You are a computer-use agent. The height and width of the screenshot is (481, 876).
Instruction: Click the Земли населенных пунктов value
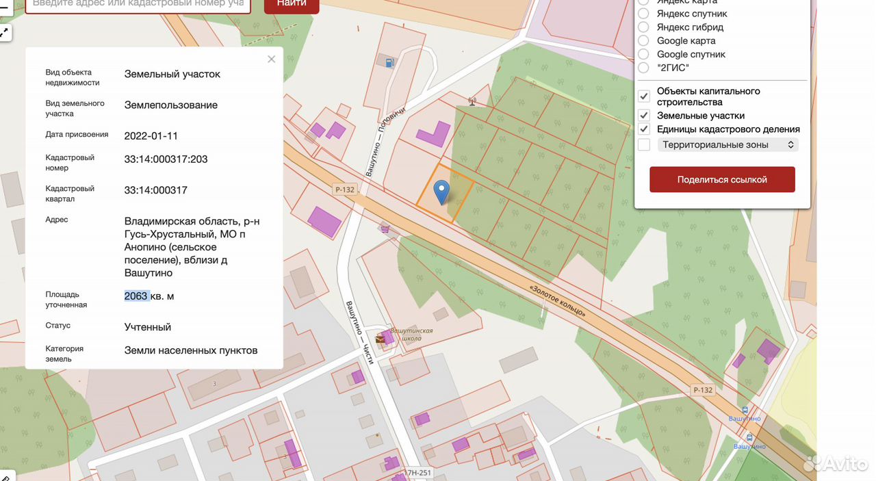(191, 350)
